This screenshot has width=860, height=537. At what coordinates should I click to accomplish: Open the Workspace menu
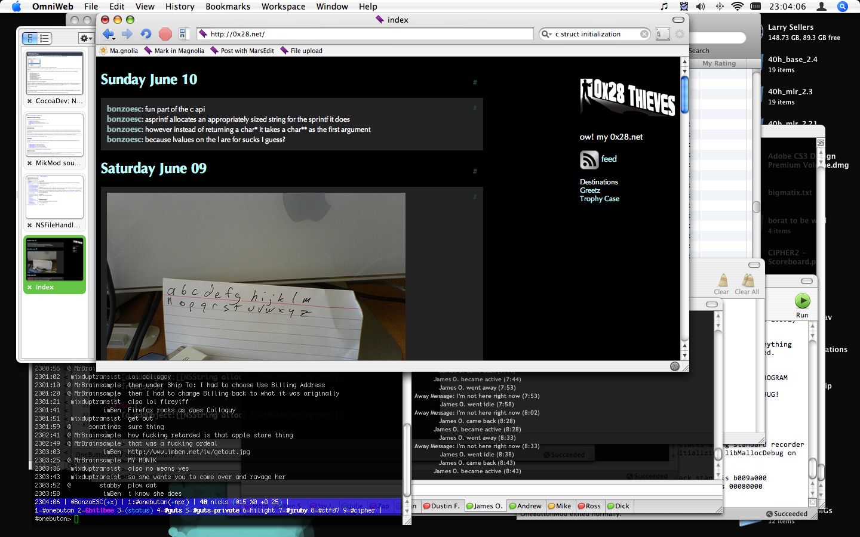point(283,7)
